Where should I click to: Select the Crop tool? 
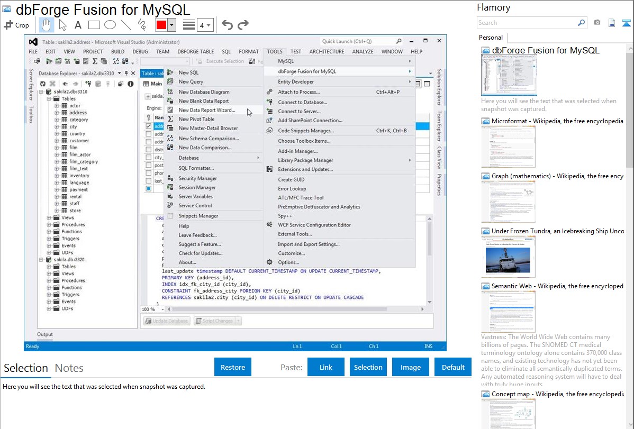16,25
